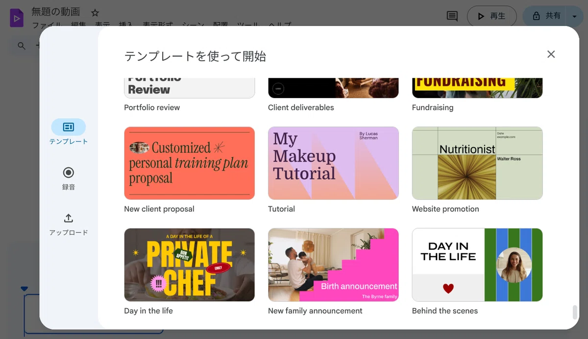Select the Day in the Life thumbnail
588x339 pixels.
[477, 265]
